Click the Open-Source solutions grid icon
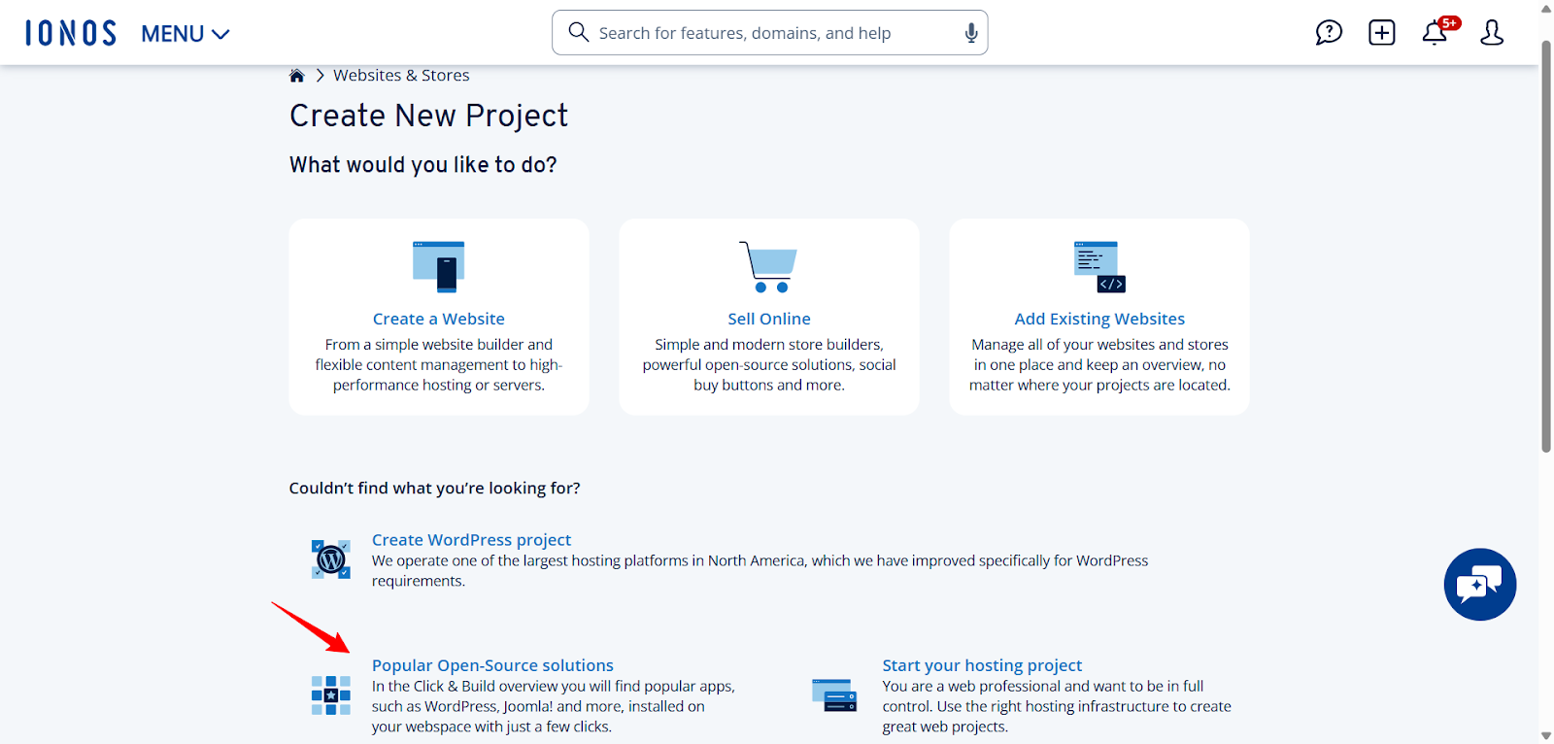1554x744 pixels. [x=331, y=695]
